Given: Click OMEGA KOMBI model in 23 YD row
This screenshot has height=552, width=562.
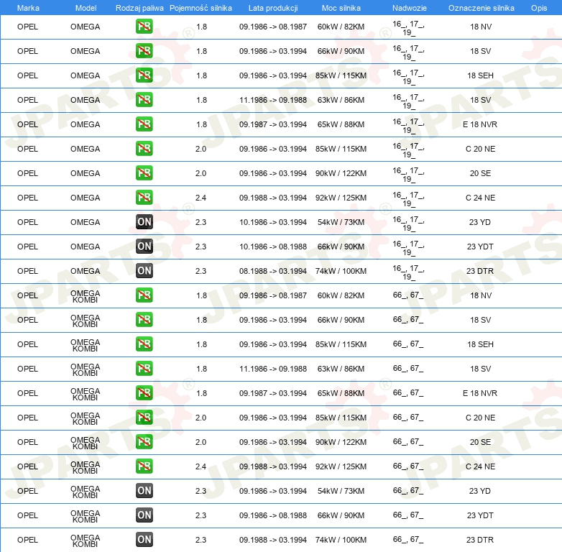Looking at the screenshot, I should (85, 492).
